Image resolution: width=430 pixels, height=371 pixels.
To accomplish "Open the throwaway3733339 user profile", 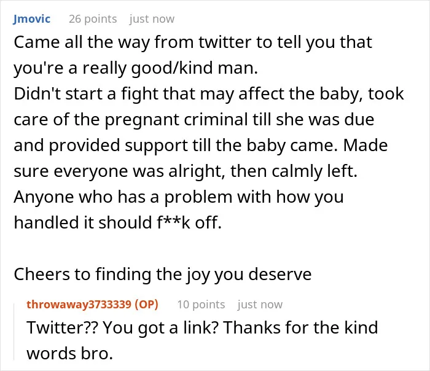I will point(79,305).
